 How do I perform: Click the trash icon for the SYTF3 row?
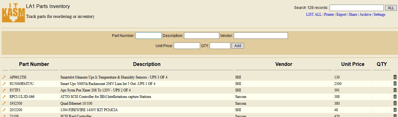(395, 90)
